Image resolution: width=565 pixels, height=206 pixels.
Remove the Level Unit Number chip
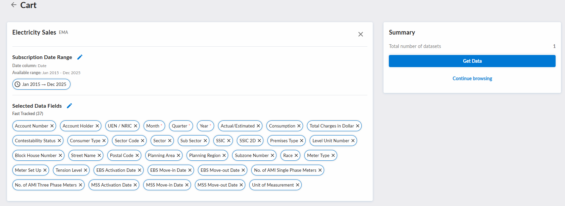(x=353, y=141)
